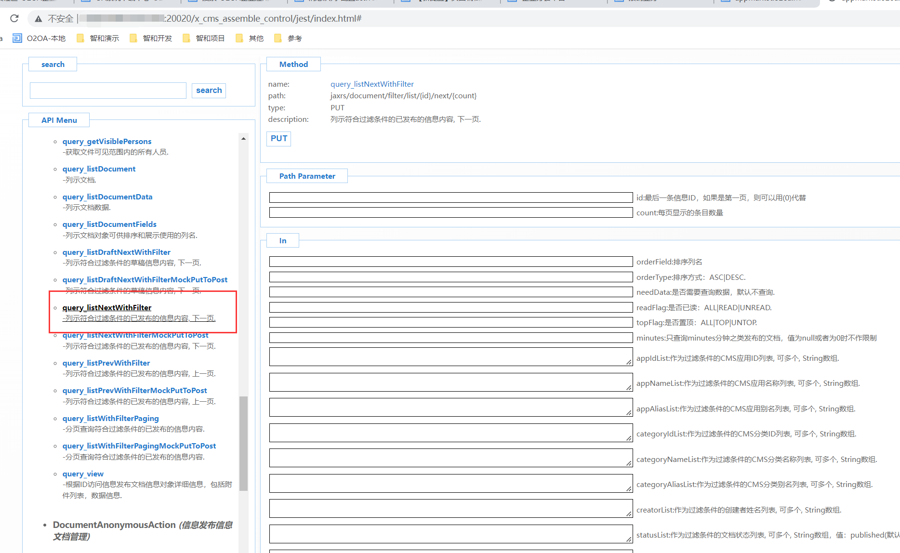
Task: Open the O2OA-本地 bookmark
Action: coord(40,38)
